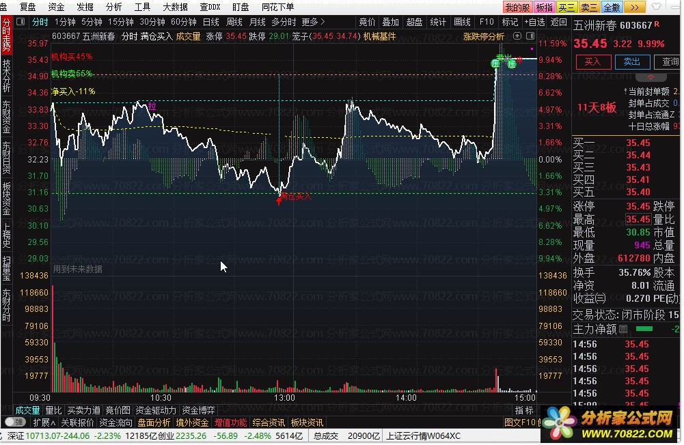This screenshot has height=445, width=684.
Task: Expand the 更多 timeframe list
Action: pyautogui.click(x=313, y=22)
